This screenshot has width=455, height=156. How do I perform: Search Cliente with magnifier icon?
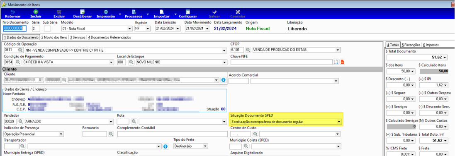point(64,80)
